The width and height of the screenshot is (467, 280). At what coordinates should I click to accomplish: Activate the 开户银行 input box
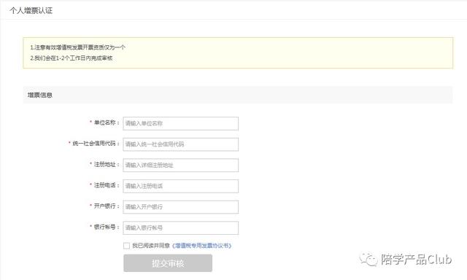pyautogui.click(x=180, y=207)
